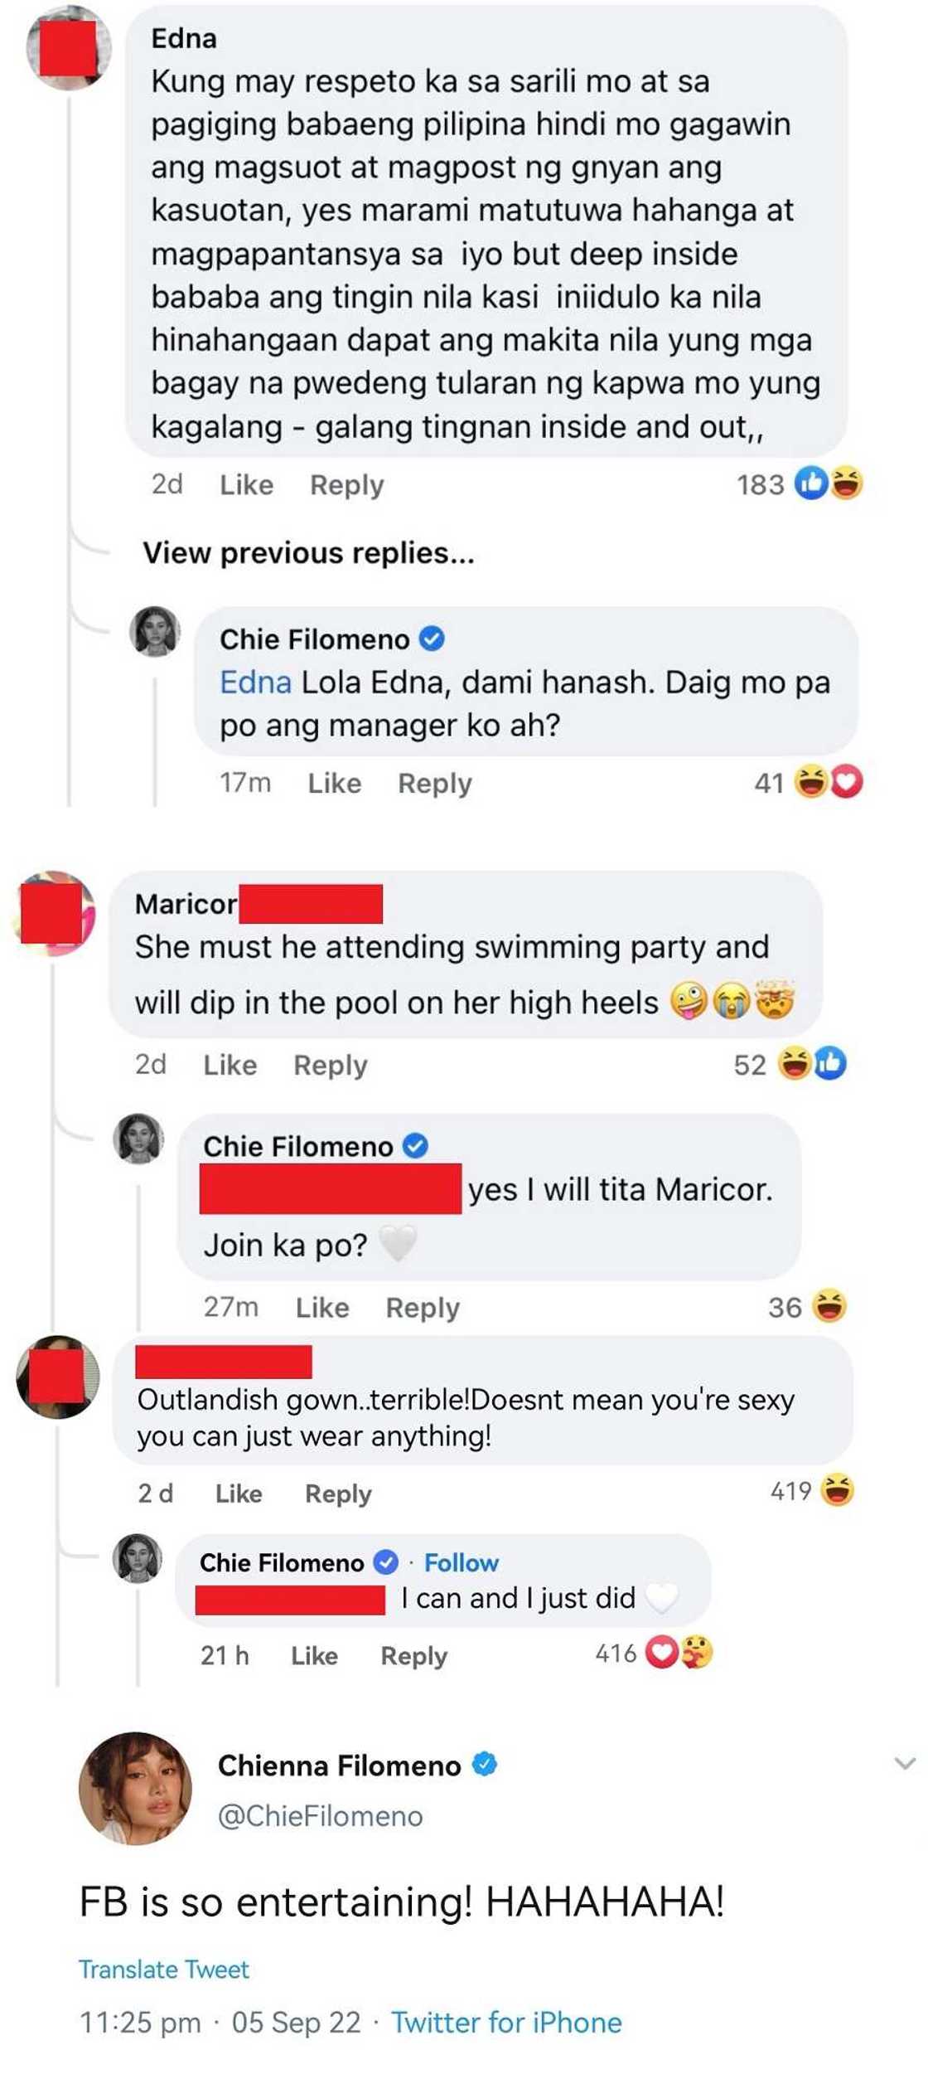Click the Edna mention in Chie's reply

click(255, 682)
